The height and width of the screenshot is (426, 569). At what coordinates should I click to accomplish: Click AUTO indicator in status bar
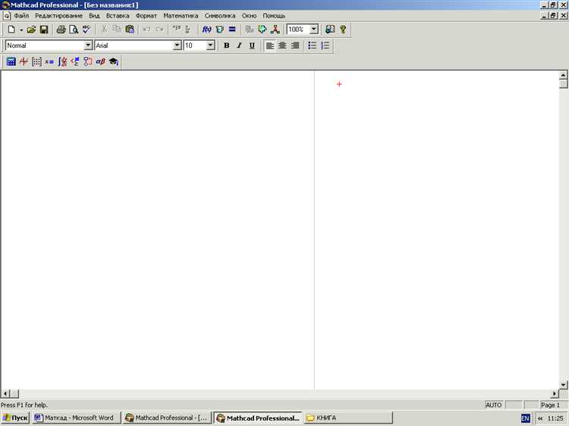(494, 405)
